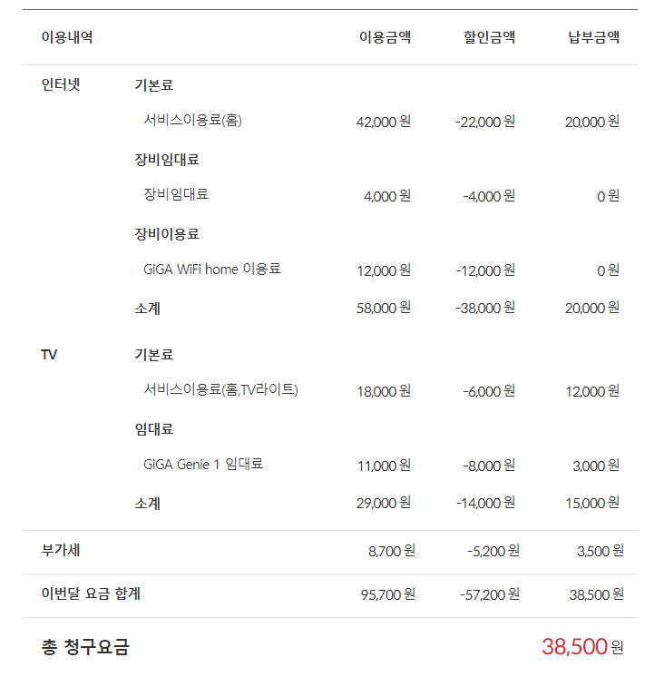Screen dimensions: 664x677
Task: Select the 58,000원 internet subtotal amount
Action: pos(384,309)
